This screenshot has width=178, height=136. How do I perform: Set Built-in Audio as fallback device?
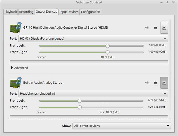164,83
